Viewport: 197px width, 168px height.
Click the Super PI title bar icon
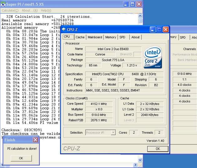click(3, 4)
